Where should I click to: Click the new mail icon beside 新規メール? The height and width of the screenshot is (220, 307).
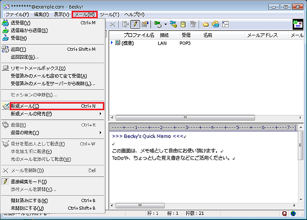pyautogui.click(x=6, y=106)
